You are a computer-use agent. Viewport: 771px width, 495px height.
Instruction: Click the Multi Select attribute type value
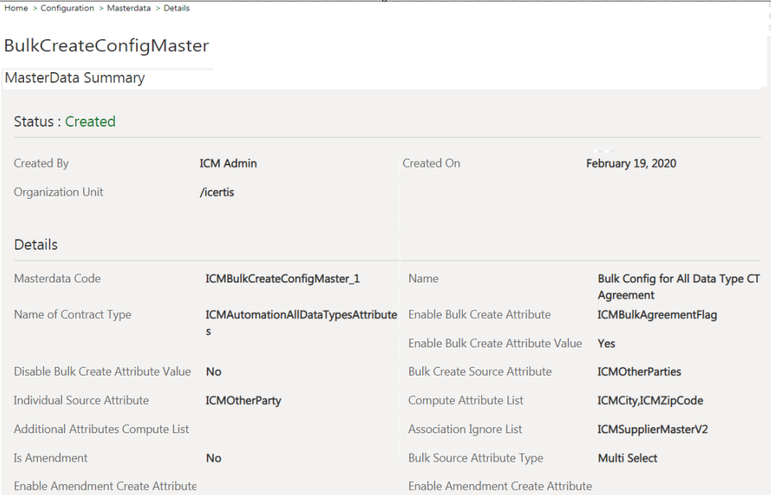(x=627, y=459)
